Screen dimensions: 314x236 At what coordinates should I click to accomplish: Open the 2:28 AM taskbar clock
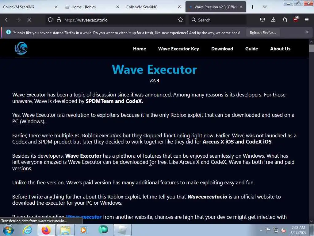point(298,230)
